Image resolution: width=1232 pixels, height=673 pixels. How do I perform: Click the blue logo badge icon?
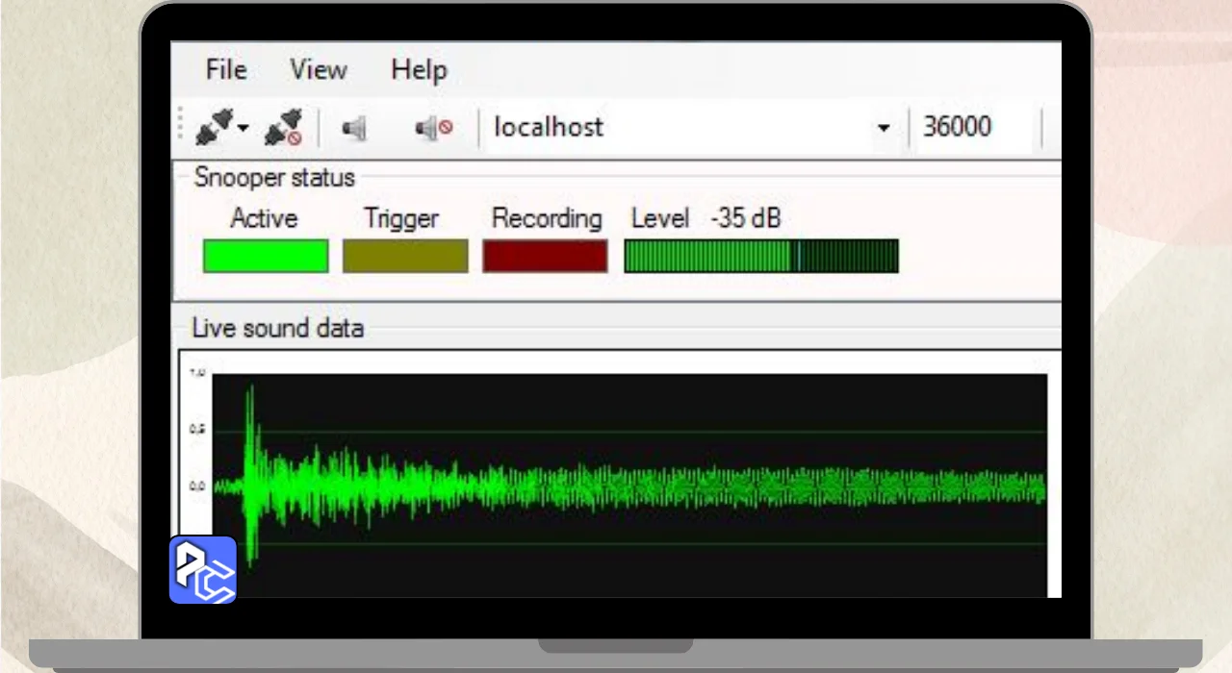(x=203, y=569)
